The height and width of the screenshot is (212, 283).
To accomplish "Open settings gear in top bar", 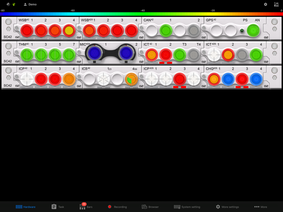I will click(266, 4).
